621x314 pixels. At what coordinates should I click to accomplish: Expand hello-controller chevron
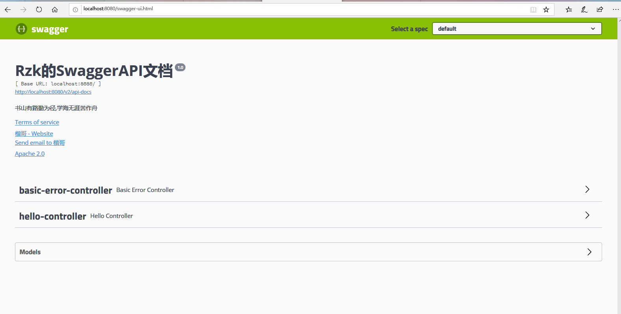pos(587,215)
